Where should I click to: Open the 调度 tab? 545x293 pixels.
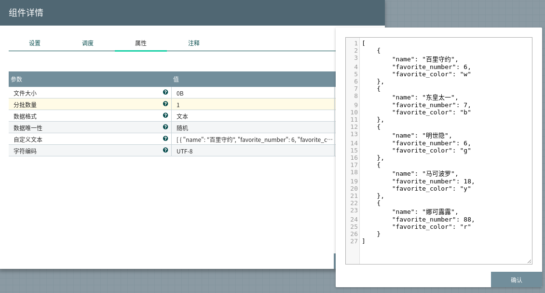tap(88, 43)
